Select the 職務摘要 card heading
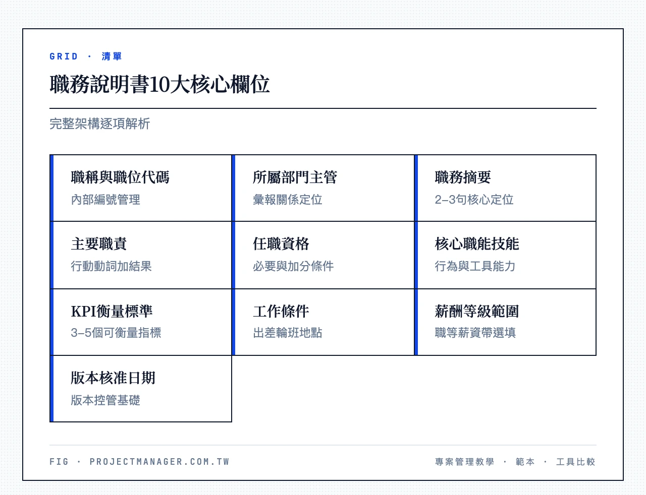This screenshot has height=495, width=646. pos(463,177)
